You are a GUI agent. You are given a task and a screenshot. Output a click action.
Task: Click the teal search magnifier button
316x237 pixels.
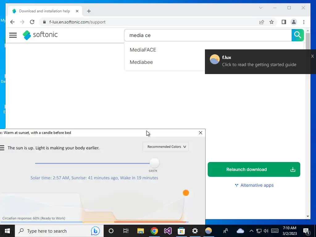click(x=297, y=35)
